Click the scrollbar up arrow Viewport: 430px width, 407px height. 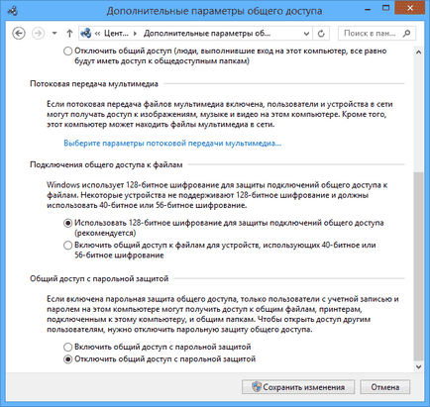[x=418, y=52]
